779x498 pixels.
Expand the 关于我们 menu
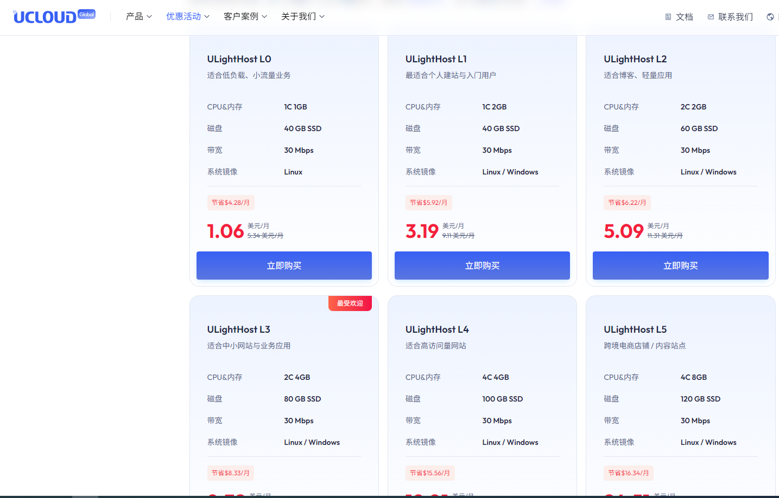coord(303,16)
